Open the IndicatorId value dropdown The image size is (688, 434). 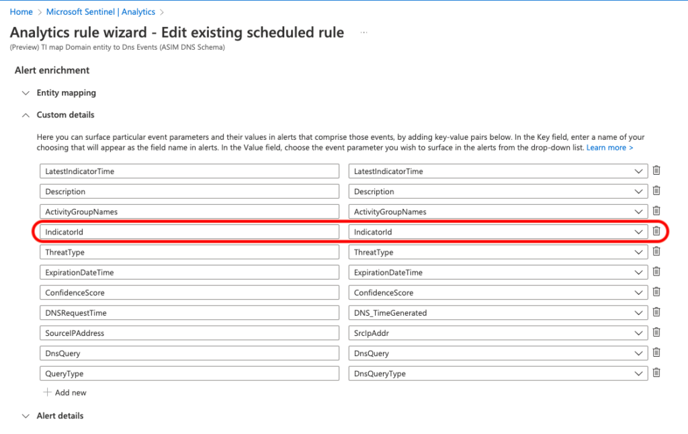coord(498,232)
